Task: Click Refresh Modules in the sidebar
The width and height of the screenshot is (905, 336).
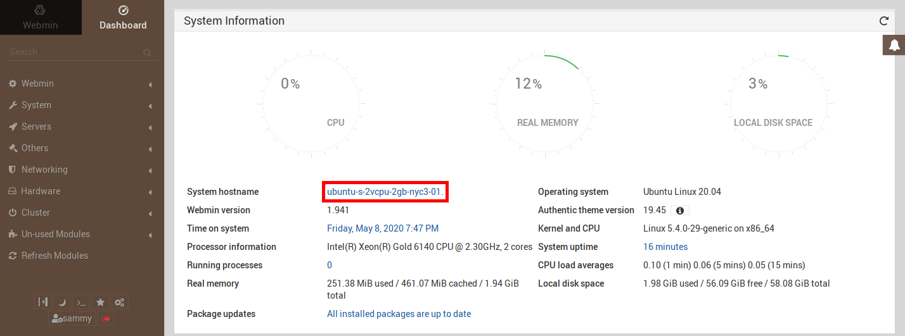Action: pyautogui.click(x=55, y=256)
